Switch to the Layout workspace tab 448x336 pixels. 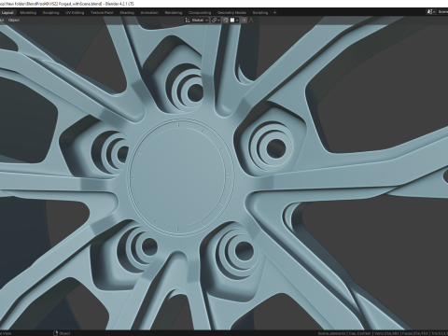click(7, 13)
